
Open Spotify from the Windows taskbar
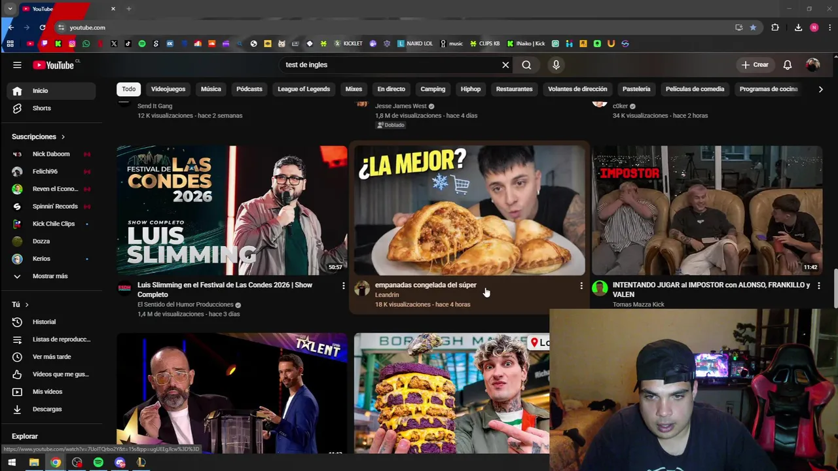coord(98,462)
